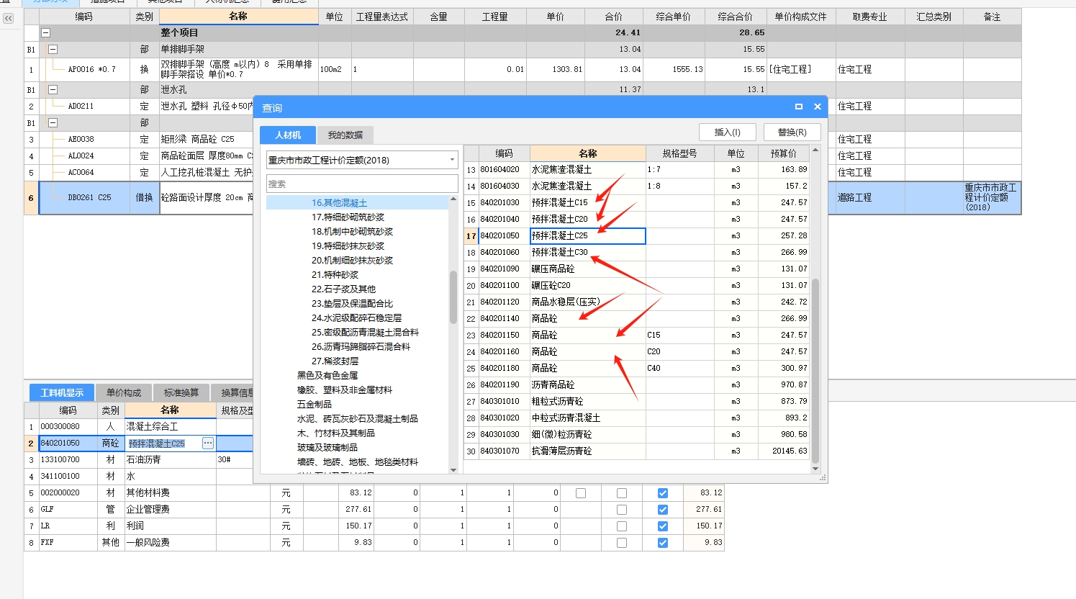Click the category tree scrollbar thumb
This screenshot has width=1076, height=599.
(x=453, y=297)
